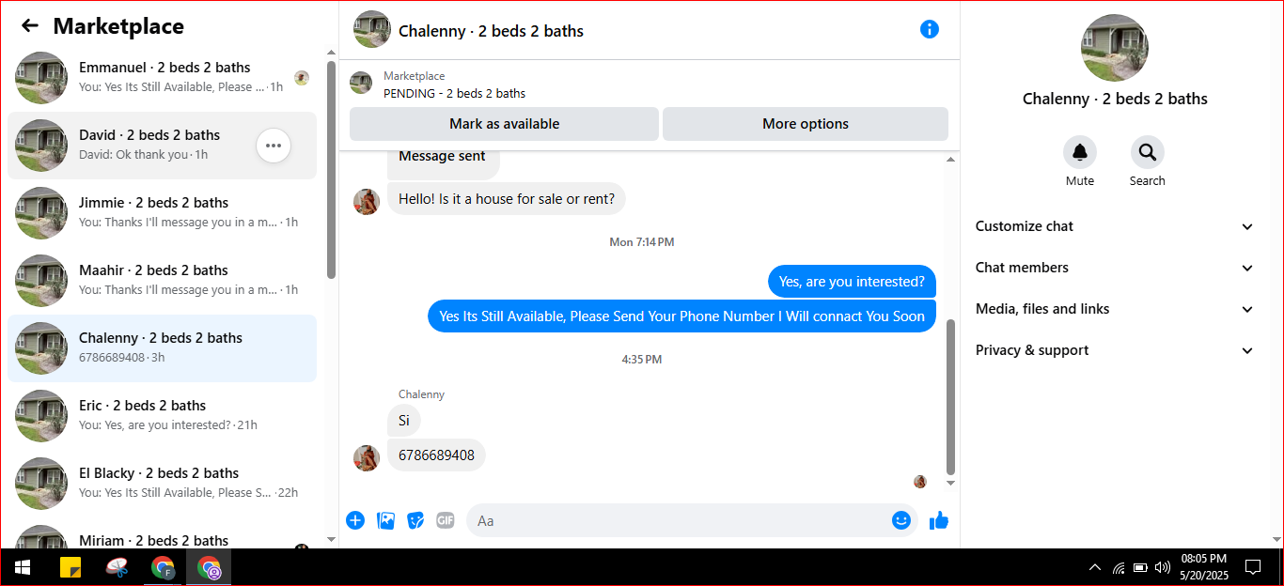This screenshot has height=586, width=1284.
Task: Send a thumbs-up like
Action: (939, 520)
